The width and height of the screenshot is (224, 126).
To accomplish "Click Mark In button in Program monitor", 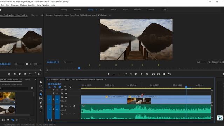I will (114, 74).
